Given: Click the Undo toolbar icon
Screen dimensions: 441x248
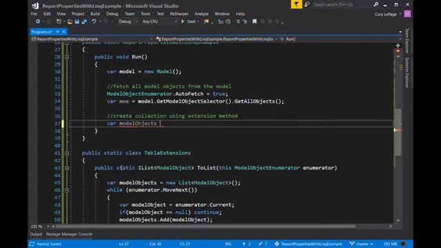Looking at the screenshot, I should (x=94, y=21).
